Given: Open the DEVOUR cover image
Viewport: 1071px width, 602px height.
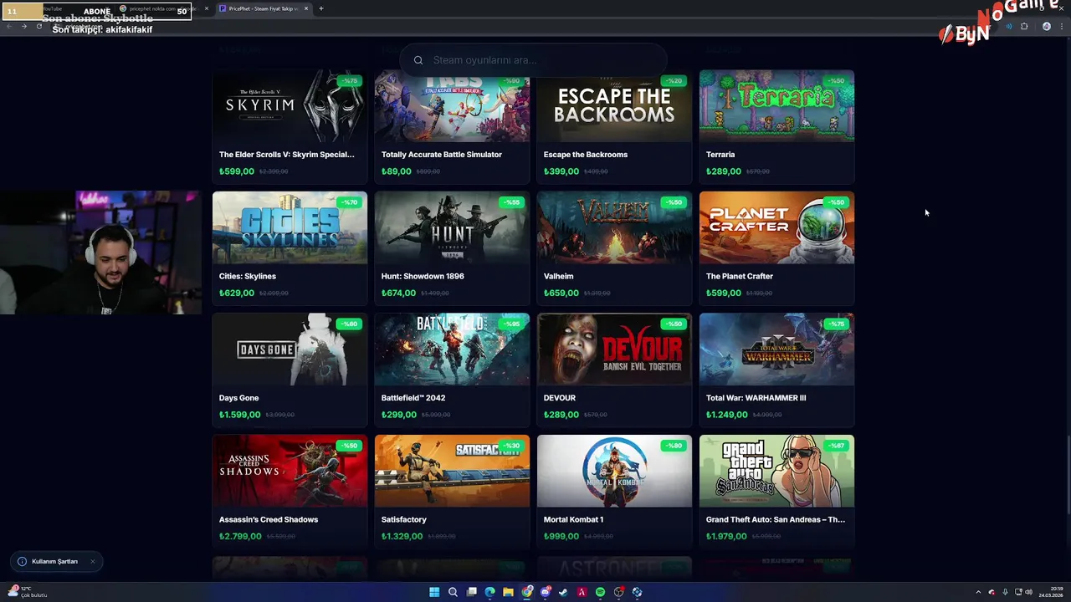Looking at the screenshot, I should (614, 349).
